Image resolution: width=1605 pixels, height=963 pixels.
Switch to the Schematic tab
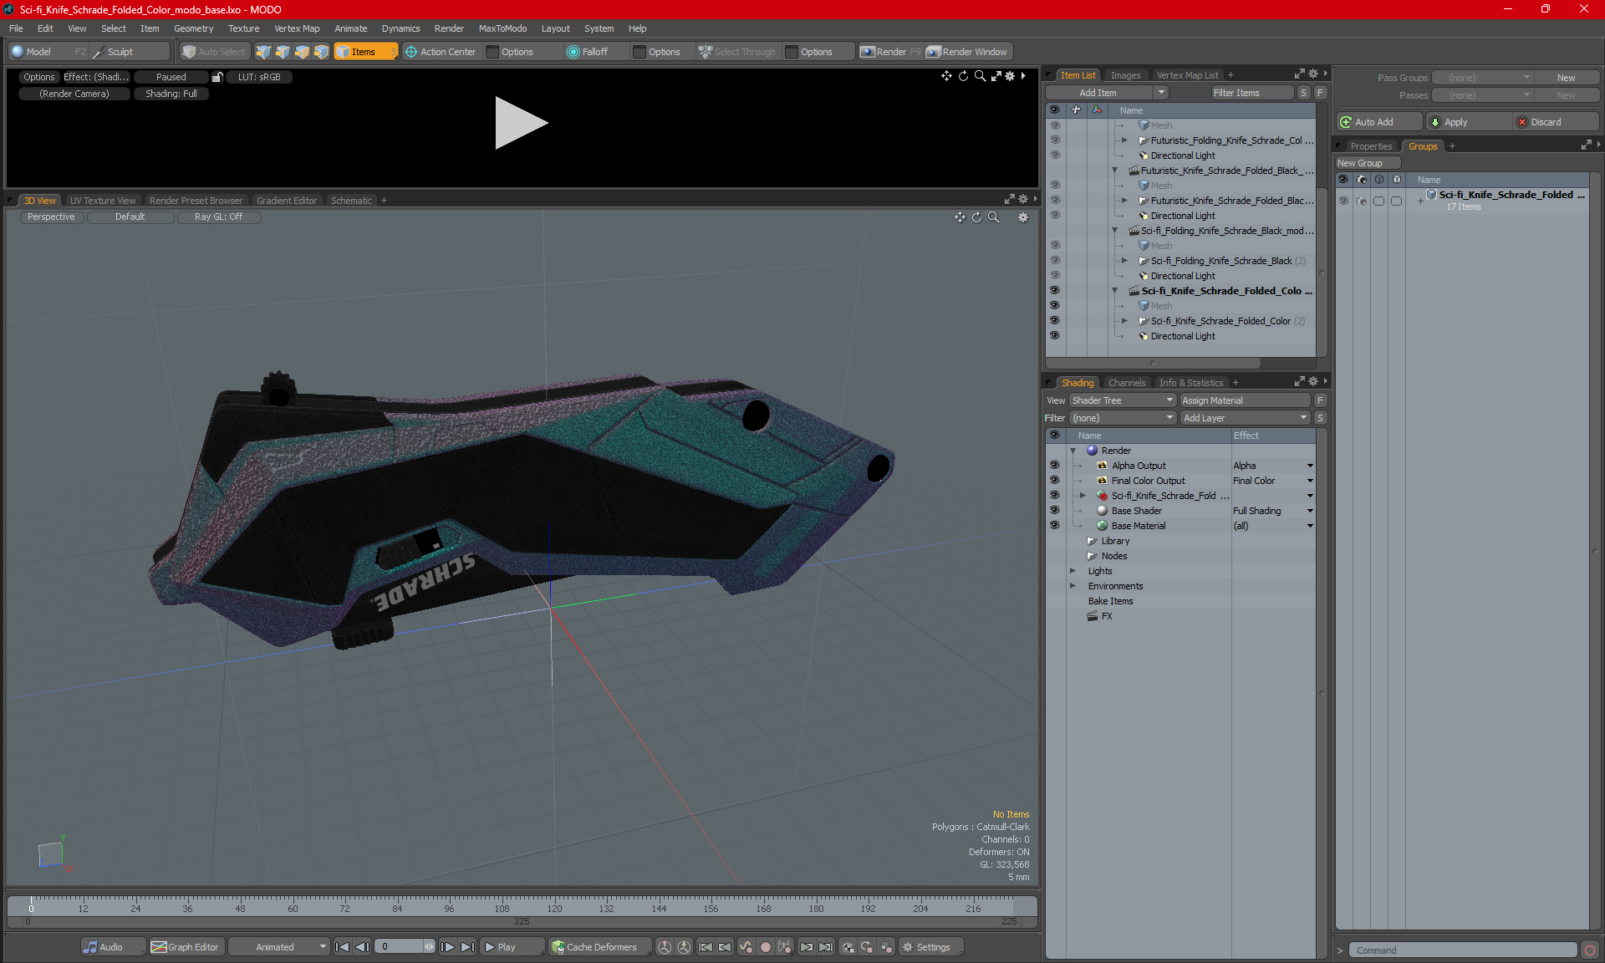(x=351, y=201)
